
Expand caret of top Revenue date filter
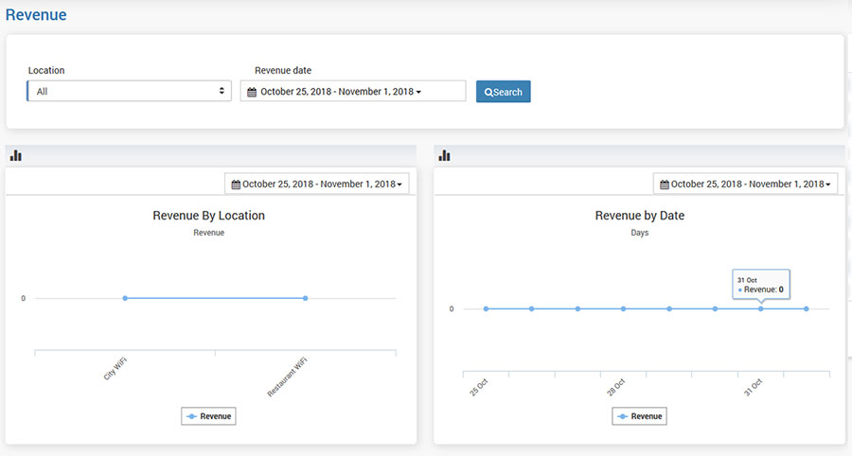click(418, 93)
